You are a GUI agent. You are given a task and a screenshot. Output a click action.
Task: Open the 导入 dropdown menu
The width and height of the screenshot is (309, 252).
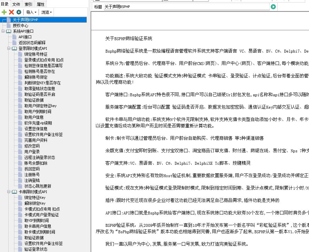[x=31, y=12]
